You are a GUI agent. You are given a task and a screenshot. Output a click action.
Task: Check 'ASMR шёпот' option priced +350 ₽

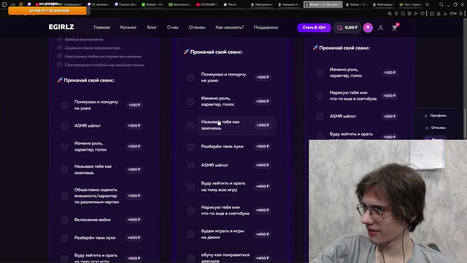coord(320,117)
